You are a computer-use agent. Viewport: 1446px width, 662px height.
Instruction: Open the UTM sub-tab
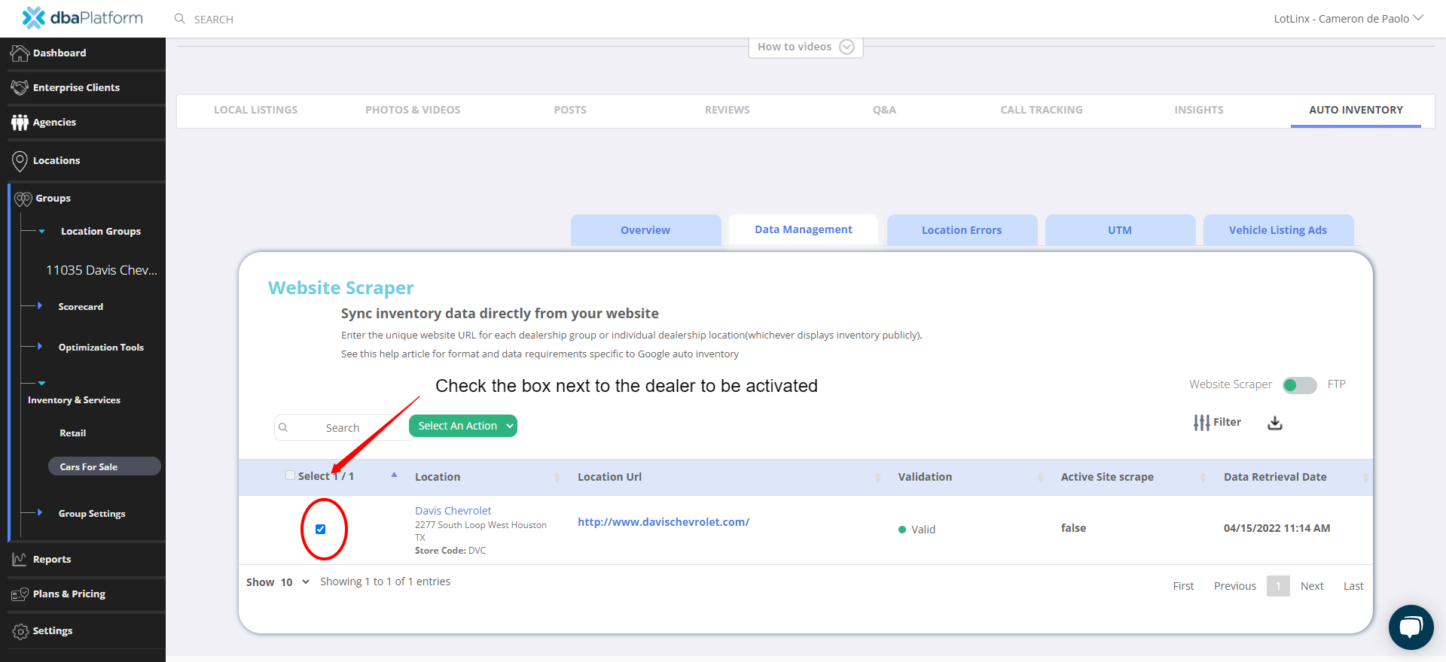(x=1120, y=230)
